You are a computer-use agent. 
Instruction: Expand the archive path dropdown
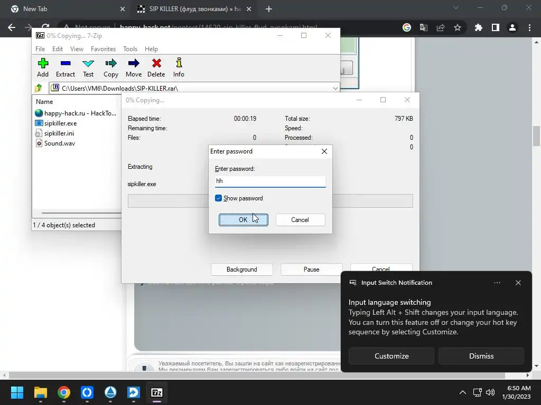coord(335,89)
